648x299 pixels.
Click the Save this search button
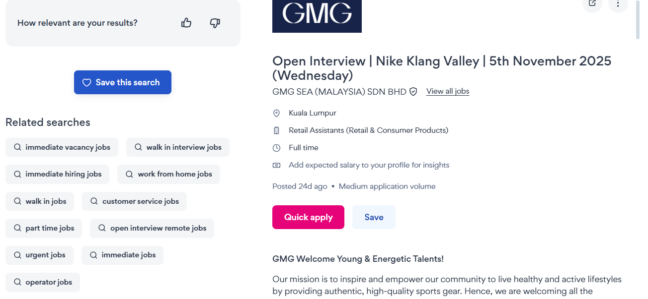pyautogui.click(x=123, y=82)
